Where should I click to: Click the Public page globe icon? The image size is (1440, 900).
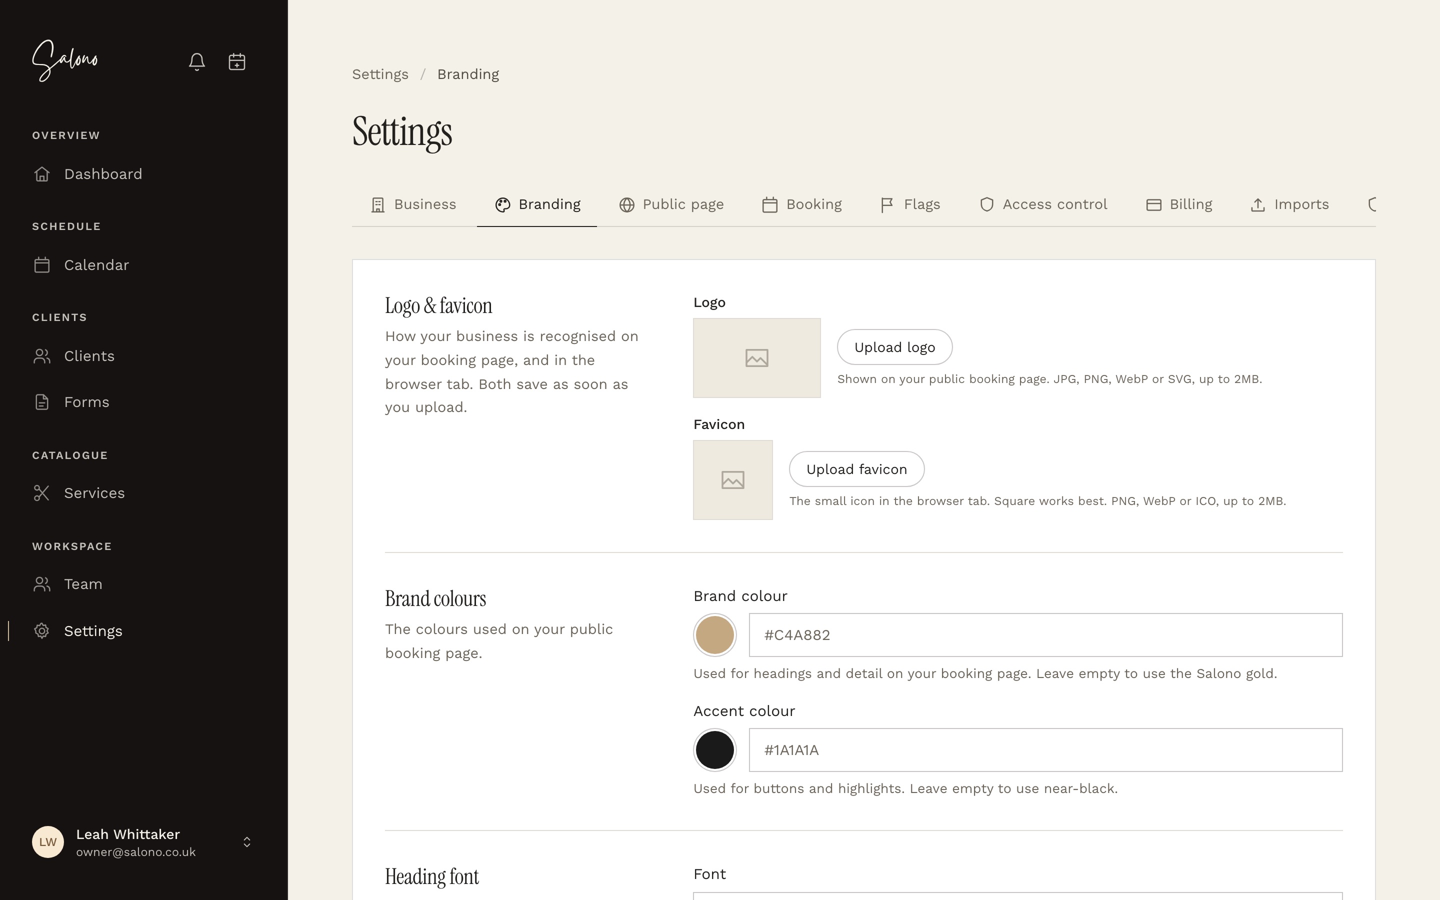[626, 205]
